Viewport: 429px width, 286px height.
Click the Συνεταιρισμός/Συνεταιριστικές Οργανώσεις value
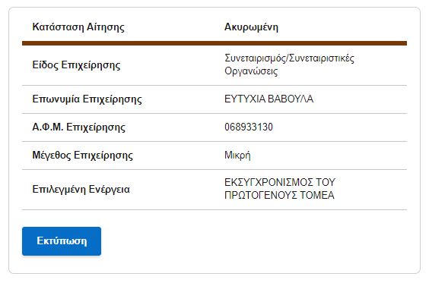[x=289, y=64]
